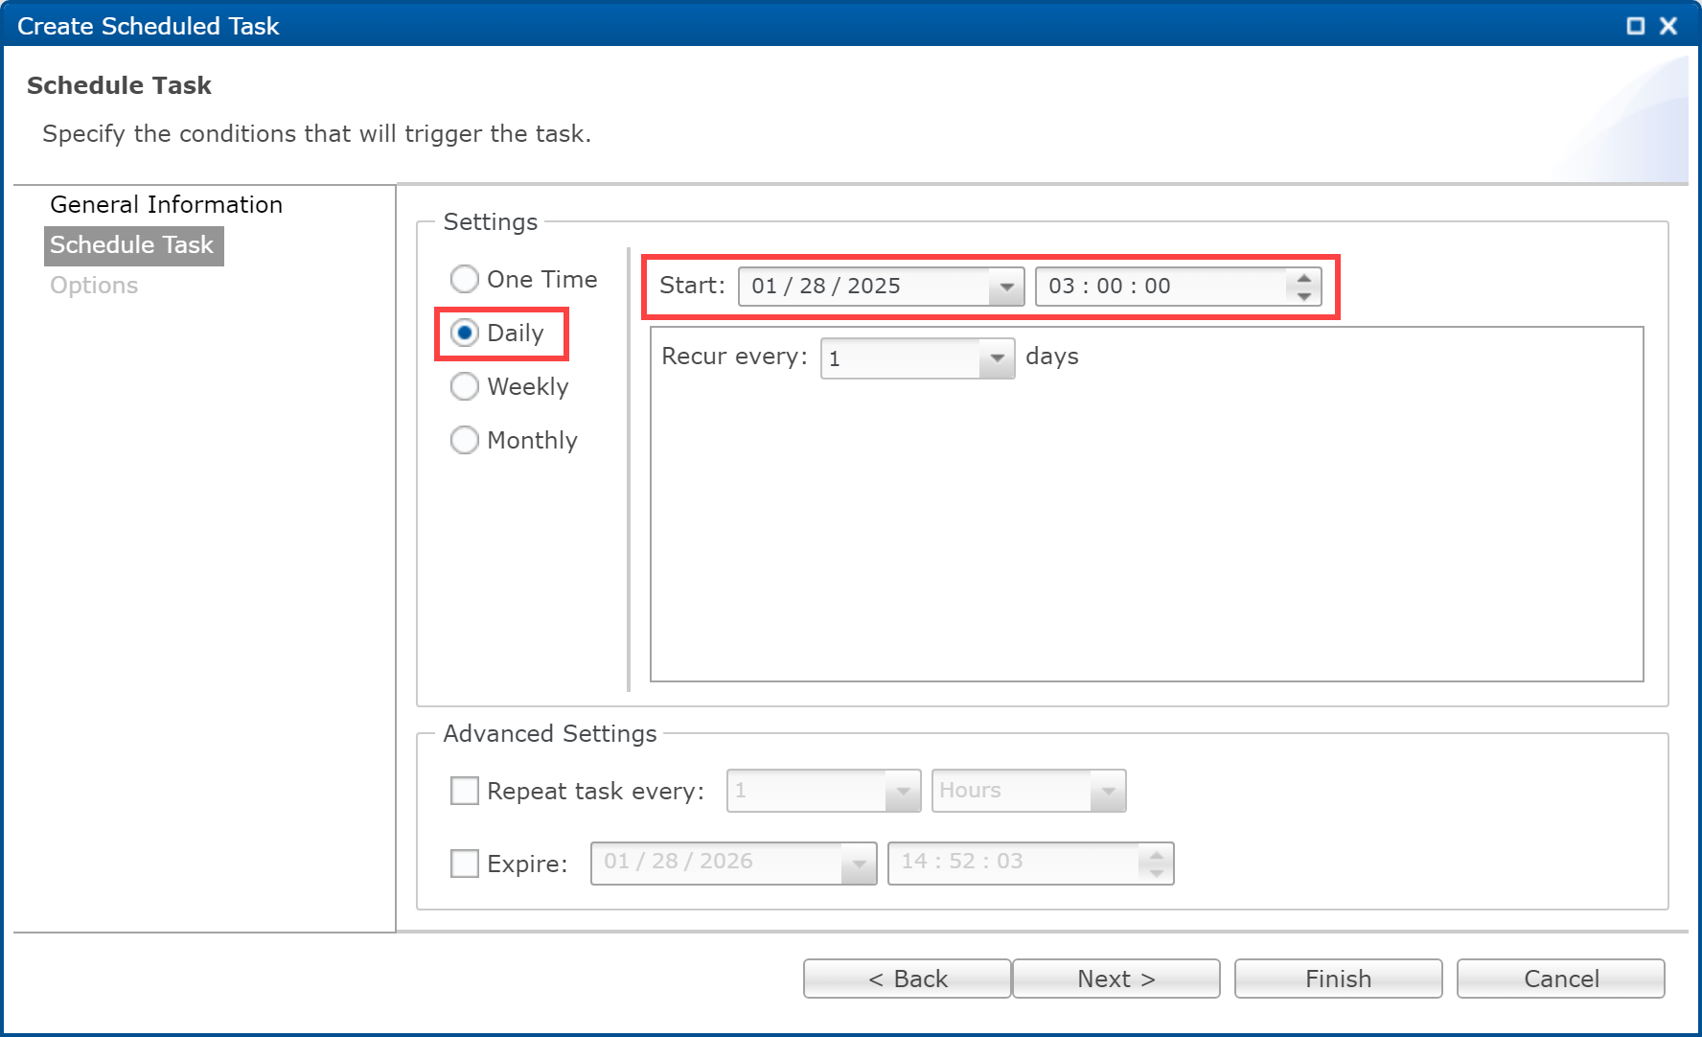Close the Create Scheduled Task dialog
Image resolution: width=1702 pixels, height=1037 pixels.
(1668, 26)
